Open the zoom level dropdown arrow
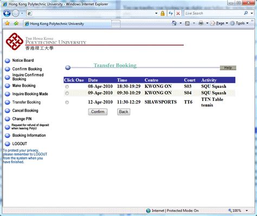 [x=247, y=211]
